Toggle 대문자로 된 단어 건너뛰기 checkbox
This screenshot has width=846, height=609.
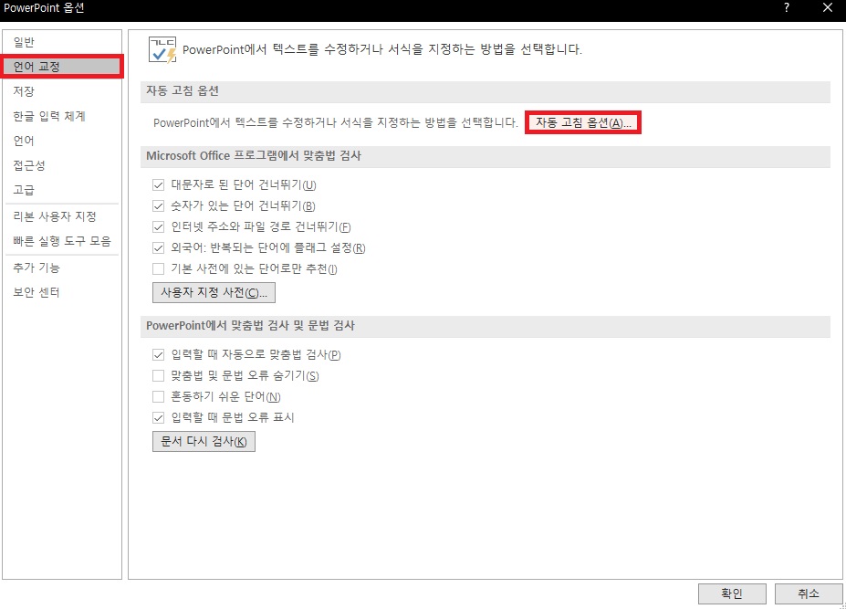tap(158, 185)
